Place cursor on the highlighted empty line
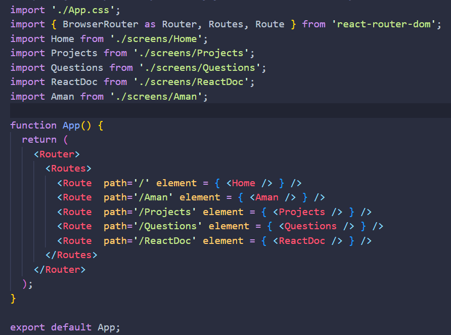Image resolution: width=451 pixels, height=335 pixels. 231,111
